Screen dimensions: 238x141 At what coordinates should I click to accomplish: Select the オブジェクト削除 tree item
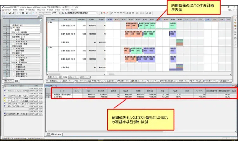pyautogui.click(x=23, y=34)
